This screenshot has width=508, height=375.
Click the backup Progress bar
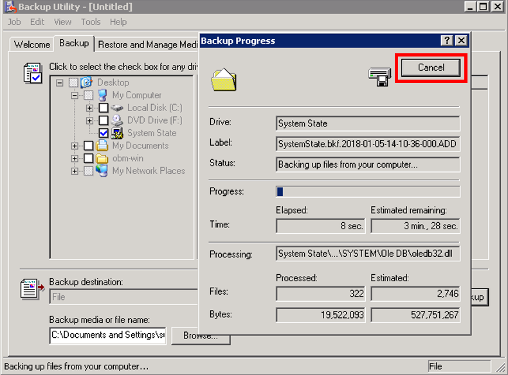coord(368,191)
